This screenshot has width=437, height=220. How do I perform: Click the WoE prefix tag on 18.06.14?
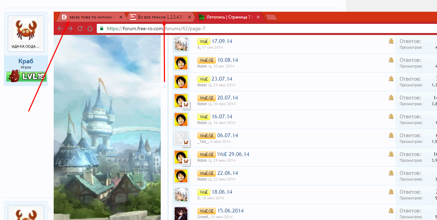pyautogui.click(x=204, y=192)
